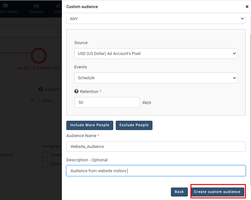
Task: Click the Retention help question-mark icon
Action: tap(77, 92)
